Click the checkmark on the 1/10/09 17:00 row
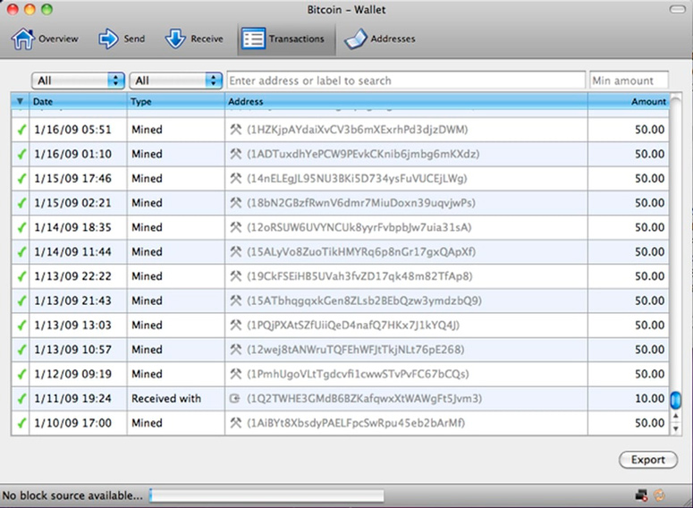This screenshot has width=693, height=508. point(21,423)
